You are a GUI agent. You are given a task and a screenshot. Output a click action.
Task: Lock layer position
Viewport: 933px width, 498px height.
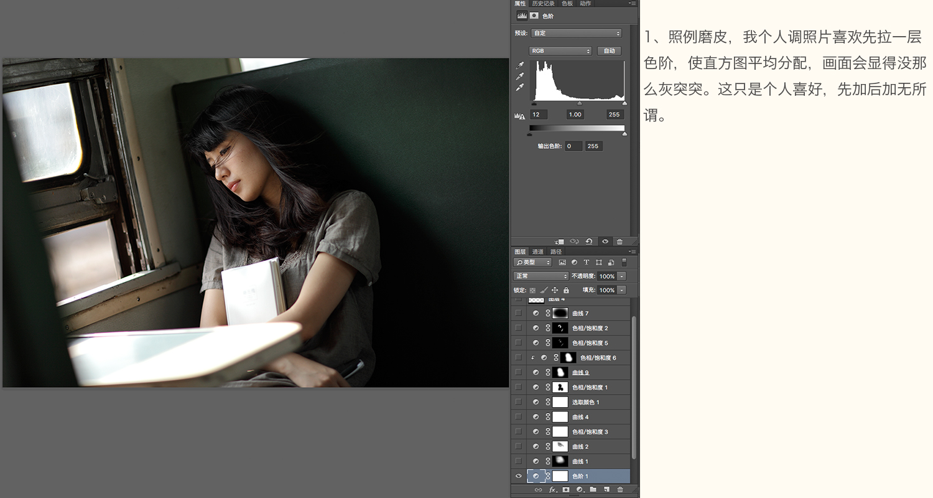[x=555, y=290]
